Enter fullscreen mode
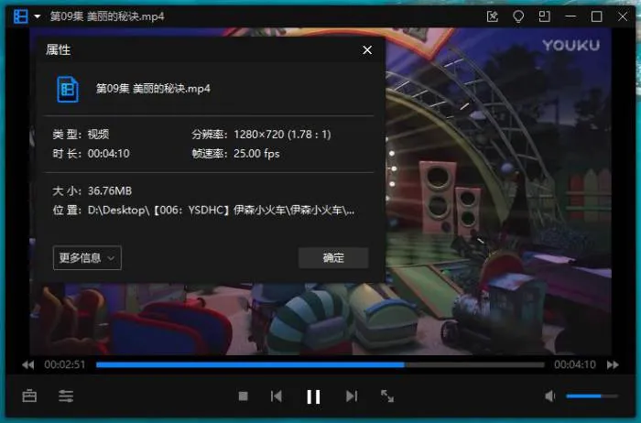The height and width of the screenshot is (423, 641). point(387,396)
